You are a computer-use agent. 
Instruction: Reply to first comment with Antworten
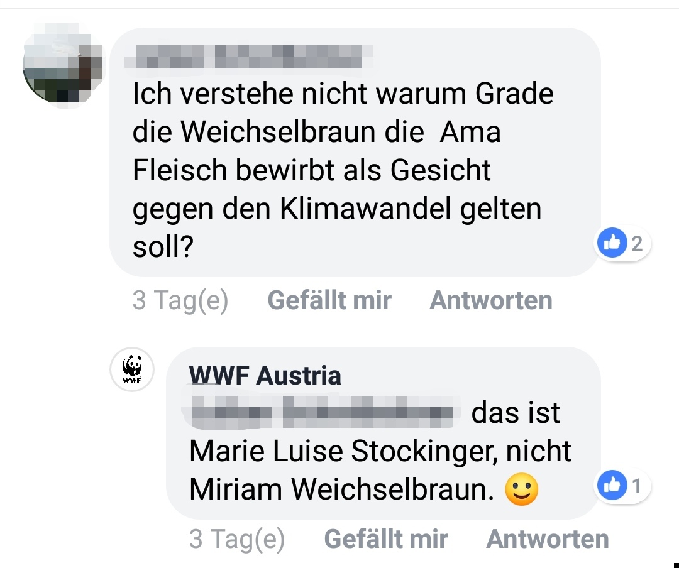[x=491, y=300]
